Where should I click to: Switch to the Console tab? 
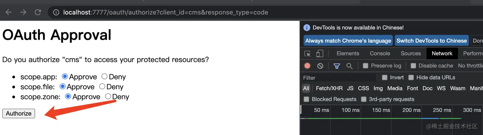(x=380, y=53)
